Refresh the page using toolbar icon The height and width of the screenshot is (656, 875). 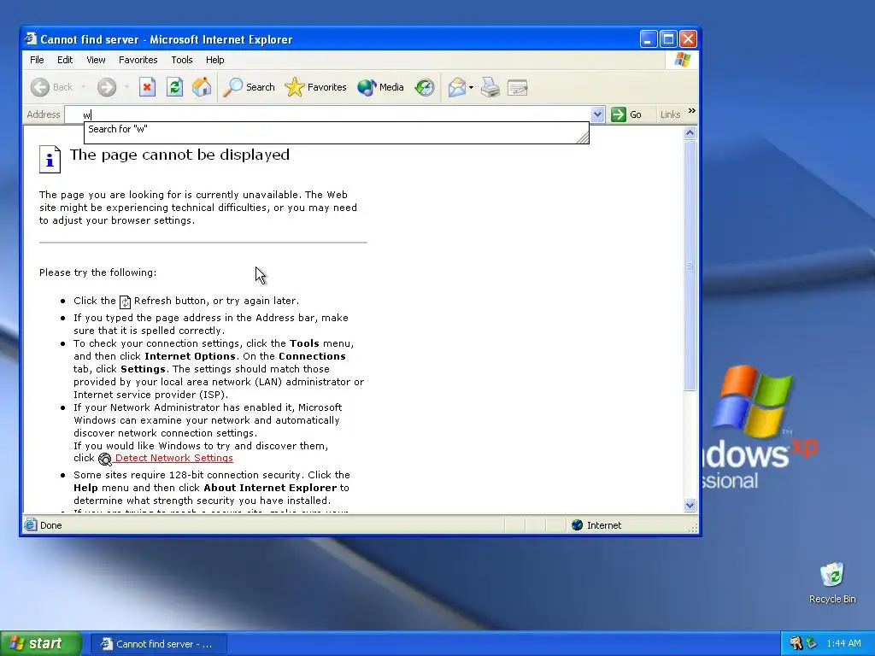coord(174,87)
